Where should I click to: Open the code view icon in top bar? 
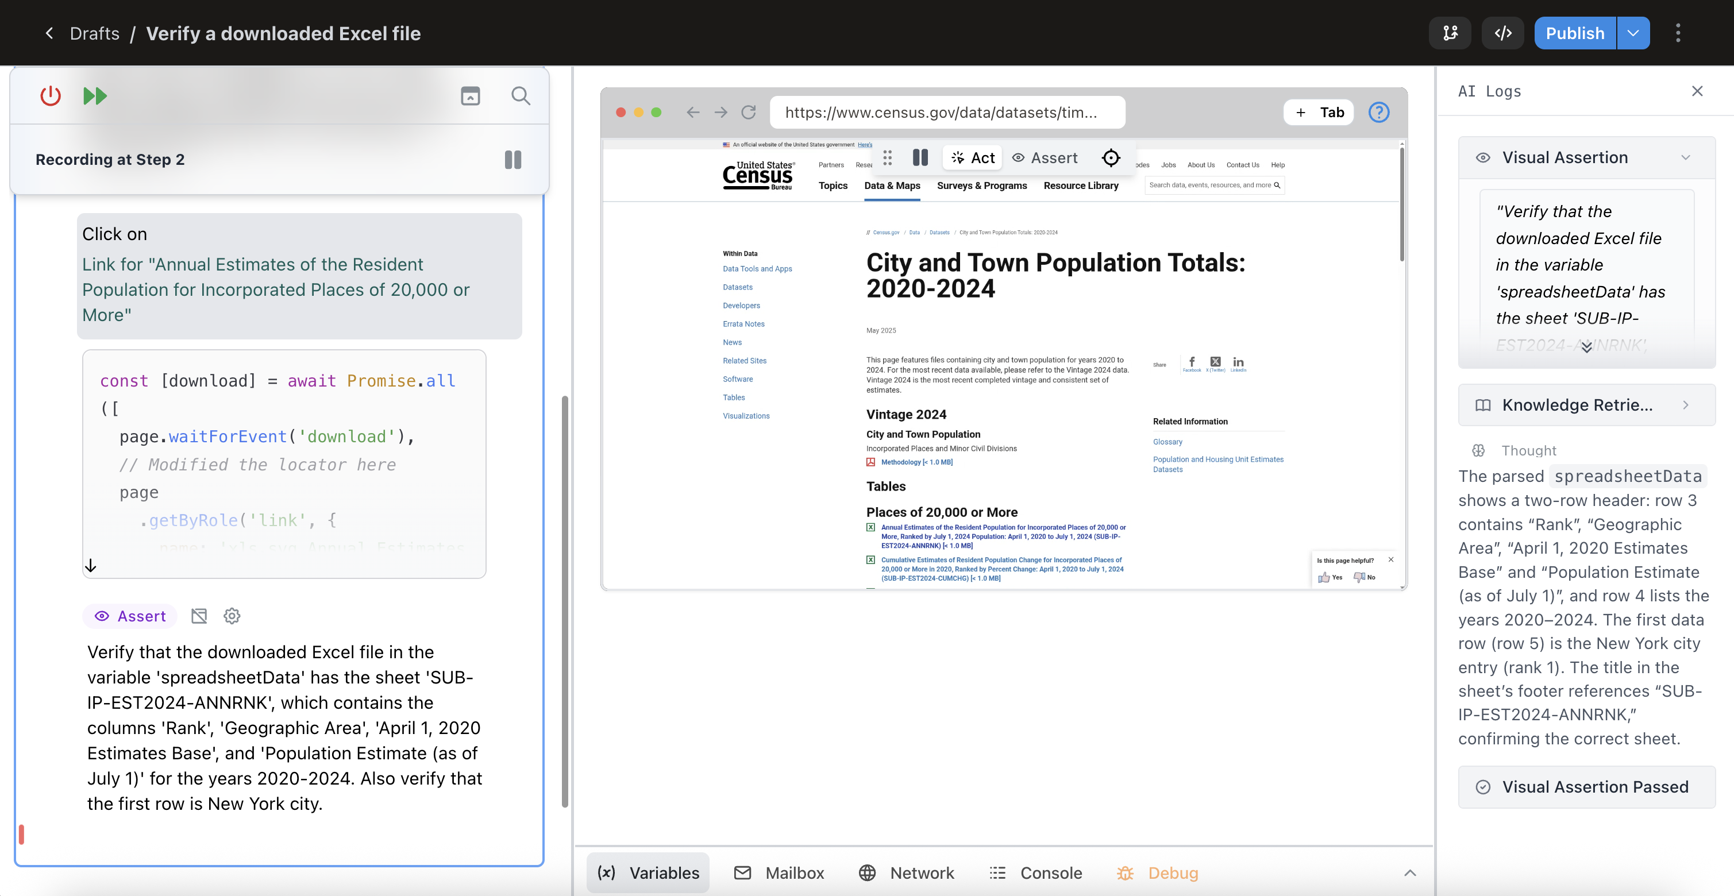point(1502,33)
